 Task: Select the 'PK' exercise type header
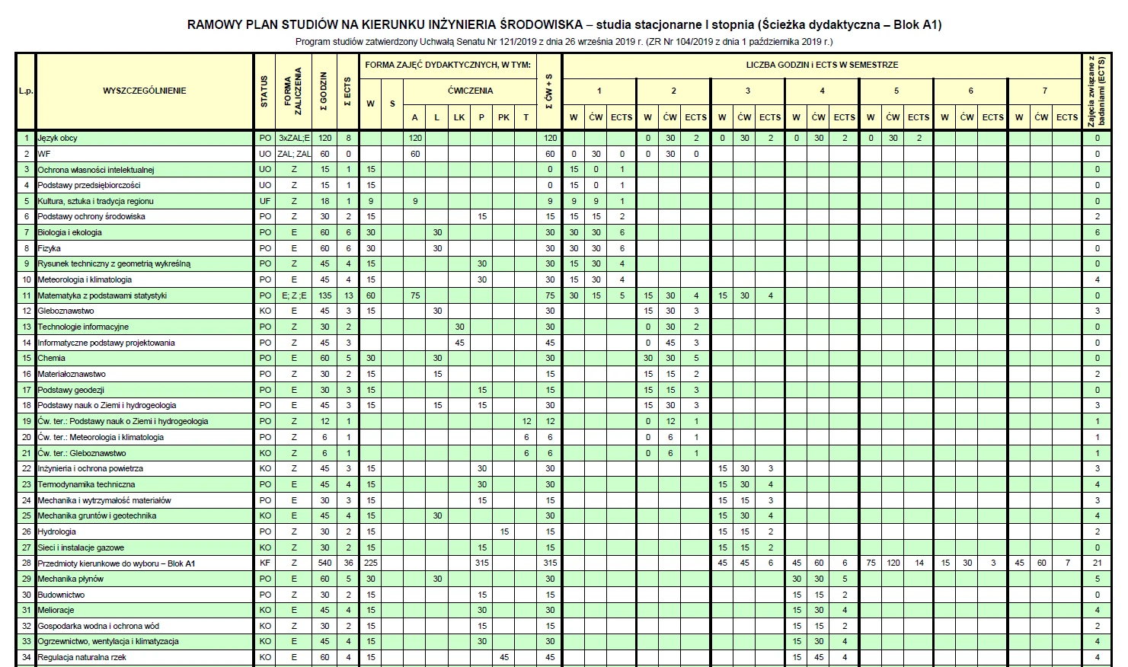point(503,117)
